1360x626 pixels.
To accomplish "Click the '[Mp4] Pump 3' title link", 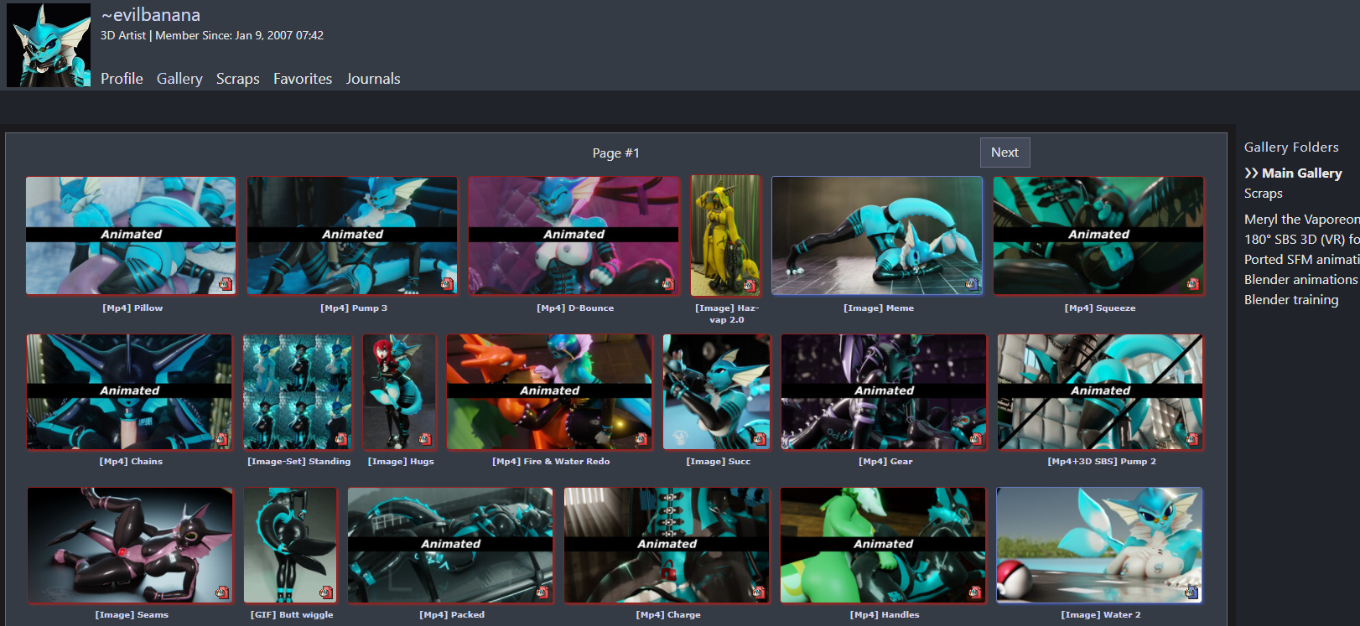I will [x=353, y=308].
